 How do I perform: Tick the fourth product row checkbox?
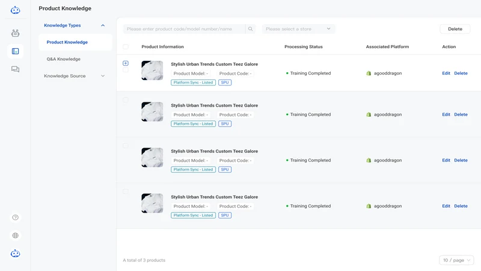click(x=126, y=192)
